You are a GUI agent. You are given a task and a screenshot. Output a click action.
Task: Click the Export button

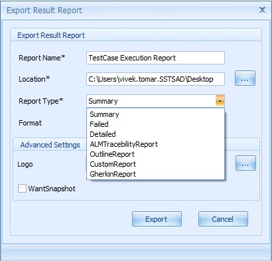[157, 219]
